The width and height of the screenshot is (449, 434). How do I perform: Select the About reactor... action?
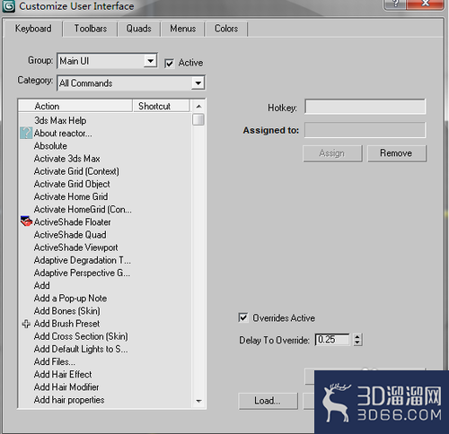[x=63, y=133]
